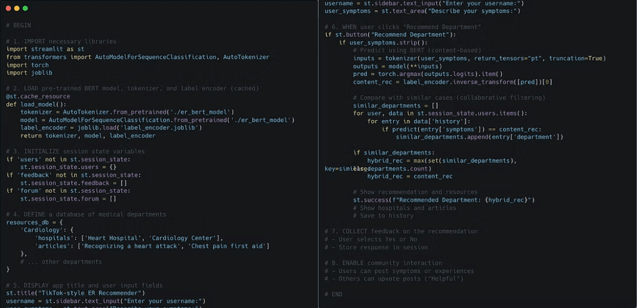Click the 'st.success(f"Recommended Department' line
The height and width of the screenshot is (308, 637).
click(444, 200)
